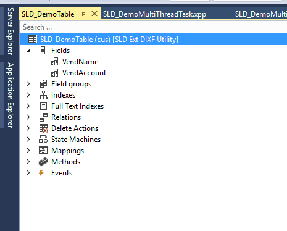
Task: Select the 'Indexes' label
Action: point(63,95)
